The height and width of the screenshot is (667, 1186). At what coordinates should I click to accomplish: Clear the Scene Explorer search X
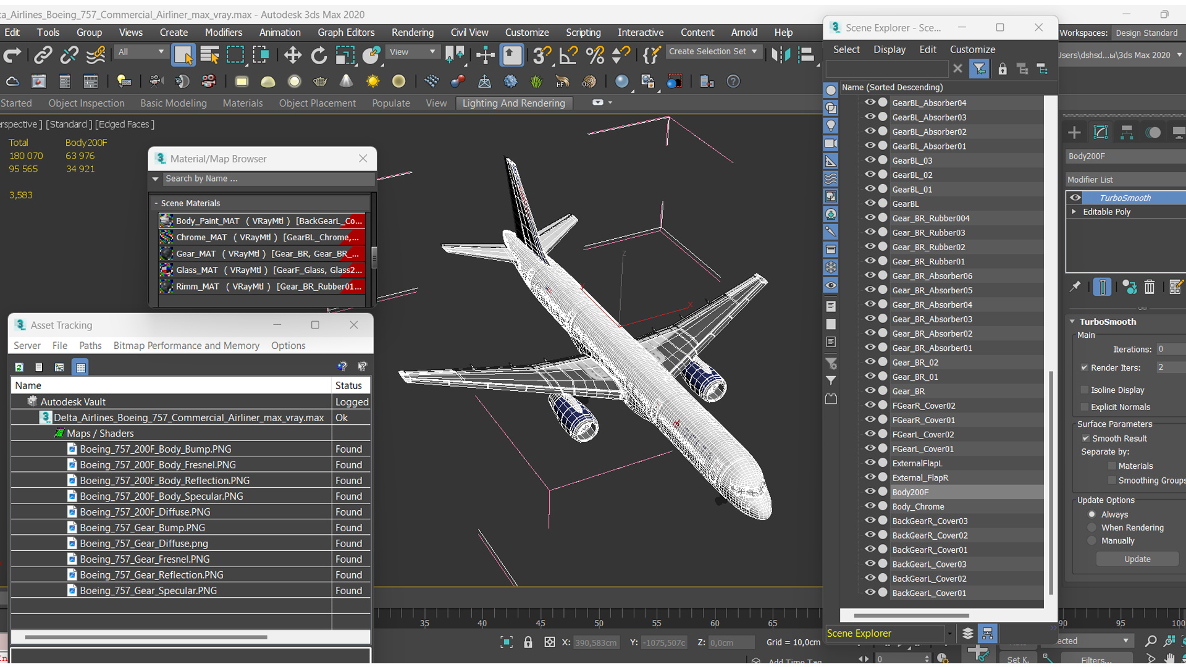click(x=957, y=69)
